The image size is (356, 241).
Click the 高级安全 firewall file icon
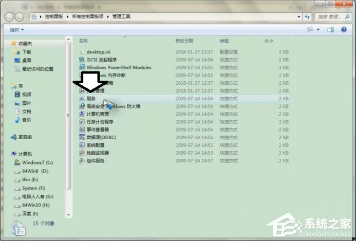click(82, 106)
